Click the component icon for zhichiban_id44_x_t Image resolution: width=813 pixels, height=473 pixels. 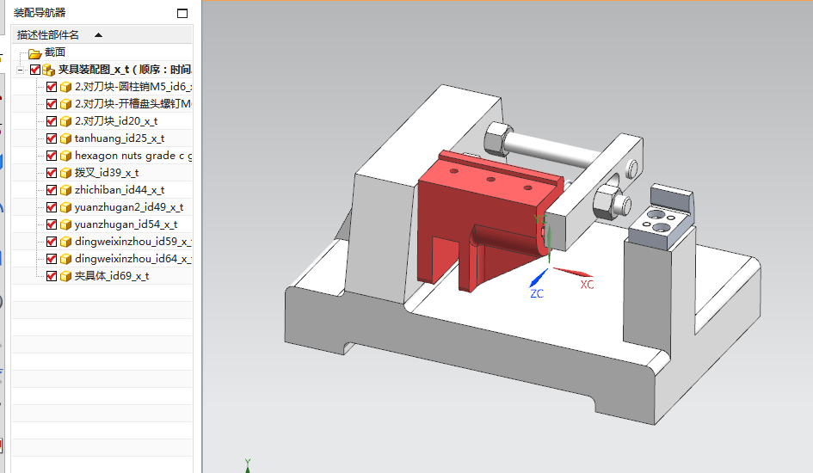(x=65, y=190)
